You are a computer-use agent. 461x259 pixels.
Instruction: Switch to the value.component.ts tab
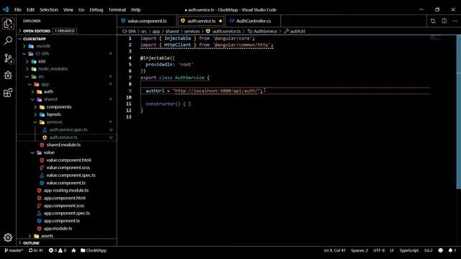click(147, 21)
